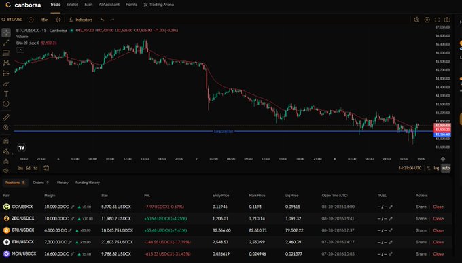Collapse the indicator legend chevron
Image resolution: width=462 pixels, height=263 pixels.
coord(20,50)
